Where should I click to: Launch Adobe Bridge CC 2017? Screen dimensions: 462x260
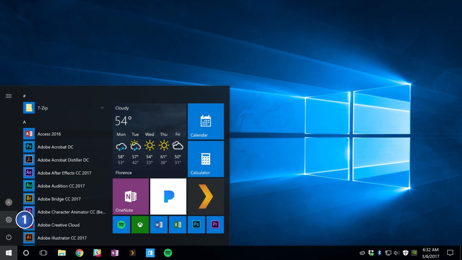pos(65,199)
